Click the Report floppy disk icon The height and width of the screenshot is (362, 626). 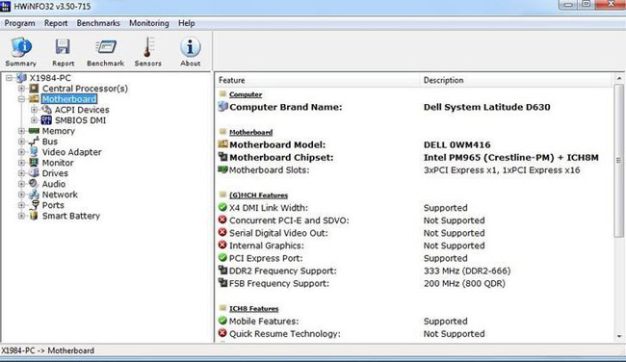click(63, 47)
